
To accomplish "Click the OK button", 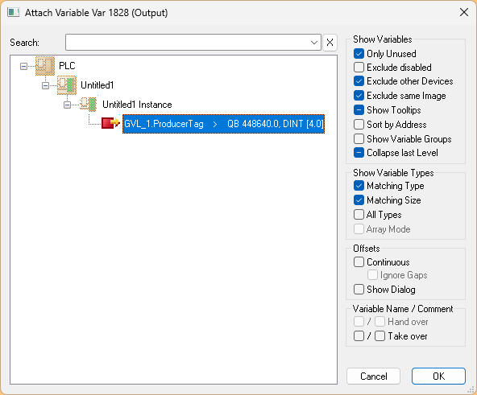I will point(438,376).
